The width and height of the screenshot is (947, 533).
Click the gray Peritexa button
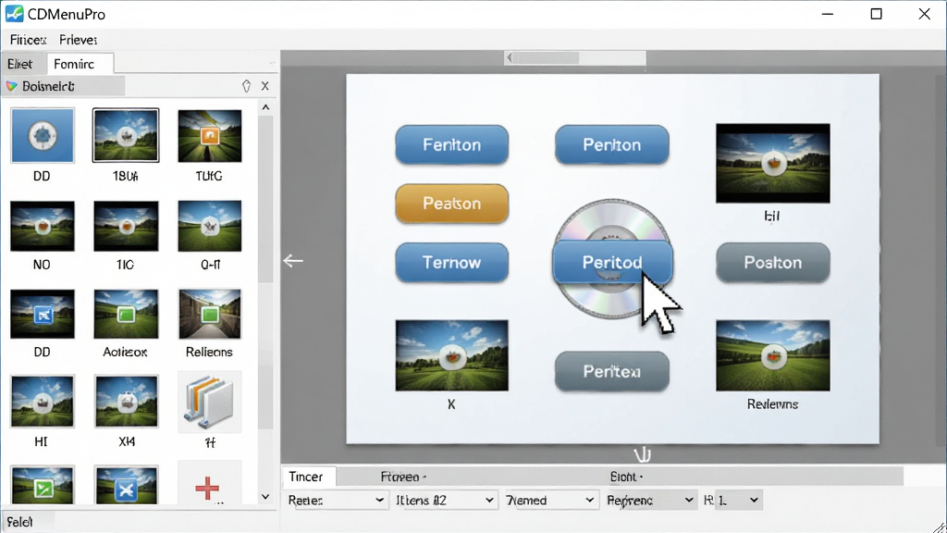[x=612, y=371]
